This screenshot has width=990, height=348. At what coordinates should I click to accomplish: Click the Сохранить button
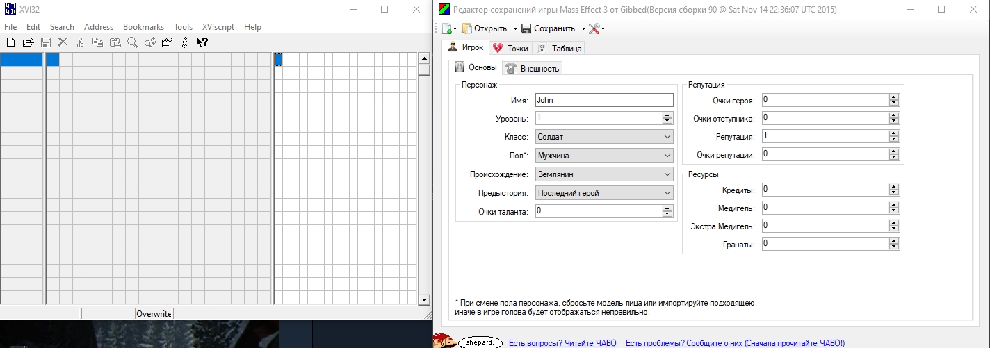549,28
